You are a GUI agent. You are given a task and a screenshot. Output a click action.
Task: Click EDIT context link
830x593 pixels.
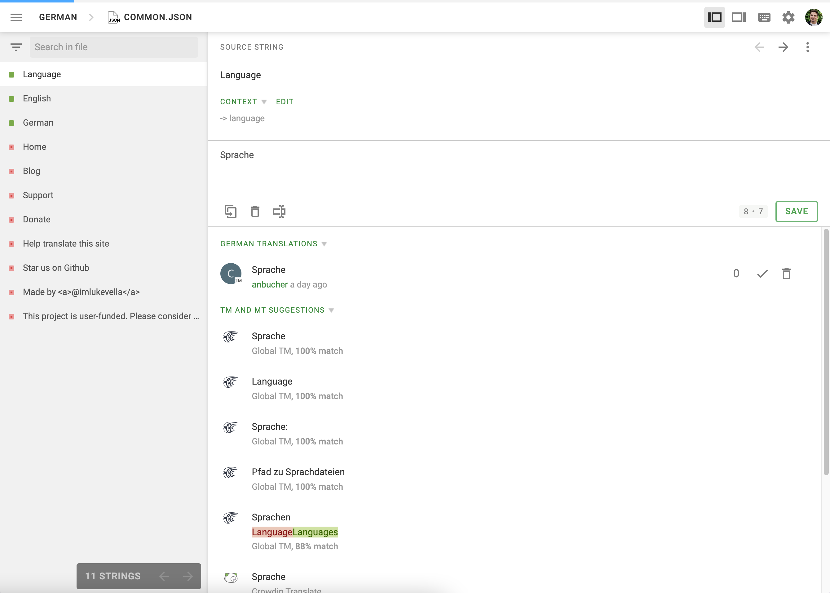coord(285,101)
